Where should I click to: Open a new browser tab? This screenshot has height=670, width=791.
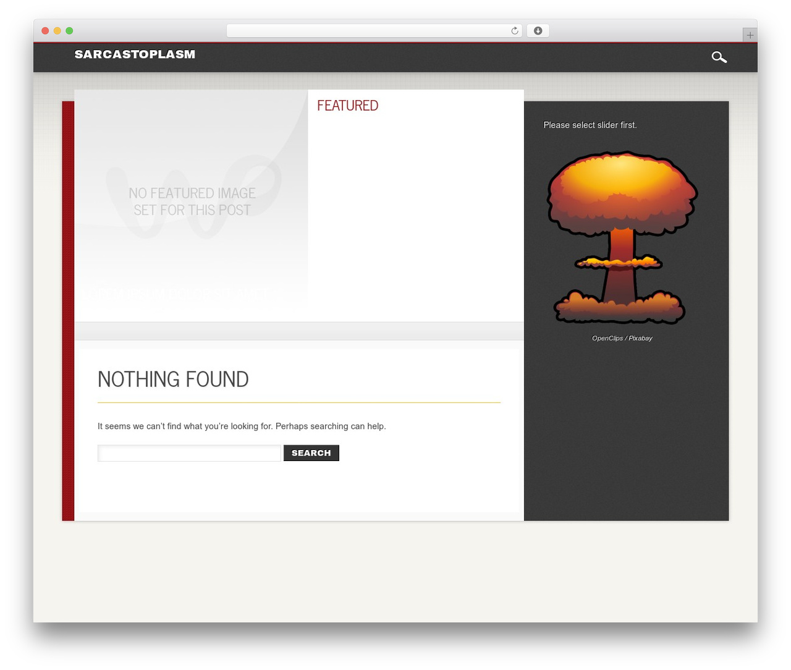click(750, 35)
